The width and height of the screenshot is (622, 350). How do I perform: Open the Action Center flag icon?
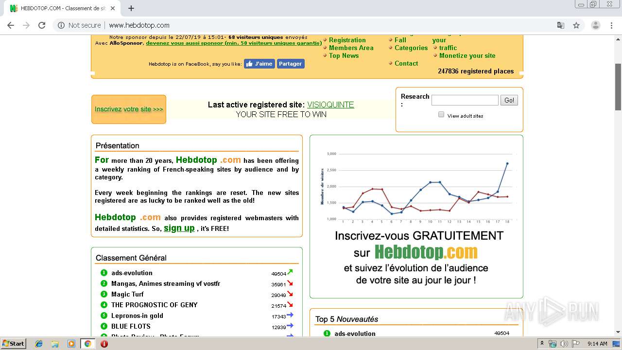(x=575, y=344)
